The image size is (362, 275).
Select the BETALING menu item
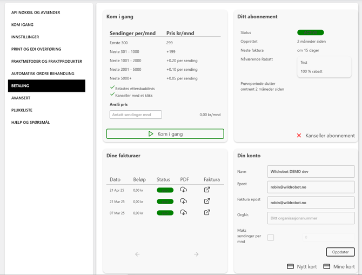tap(46, 86)
